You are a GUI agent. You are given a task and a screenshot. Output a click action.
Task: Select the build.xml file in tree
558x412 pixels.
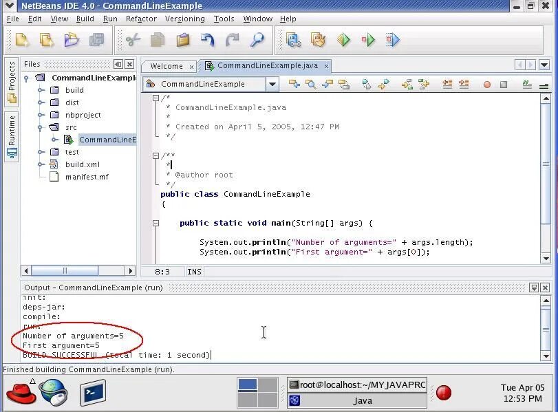83,164
